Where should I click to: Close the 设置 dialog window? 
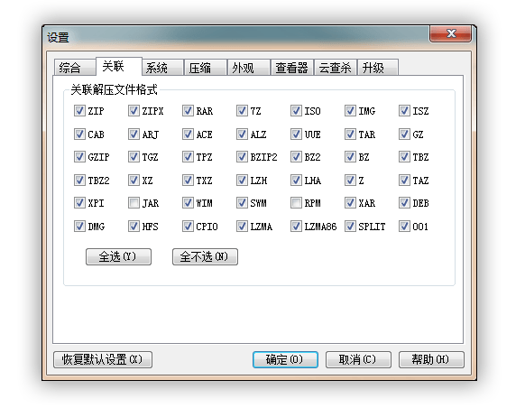pos(451,33)
